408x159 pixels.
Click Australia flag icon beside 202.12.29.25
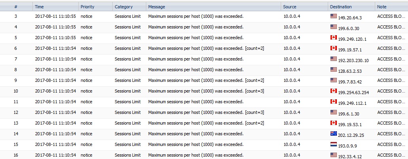[333, 133]
